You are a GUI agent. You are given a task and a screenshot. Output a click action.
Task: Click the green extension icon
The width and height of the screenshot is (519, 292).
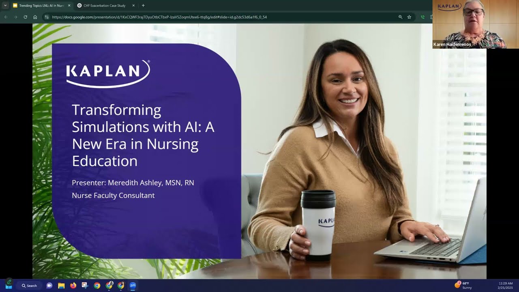pyautogui.click(x=423, y=17)
